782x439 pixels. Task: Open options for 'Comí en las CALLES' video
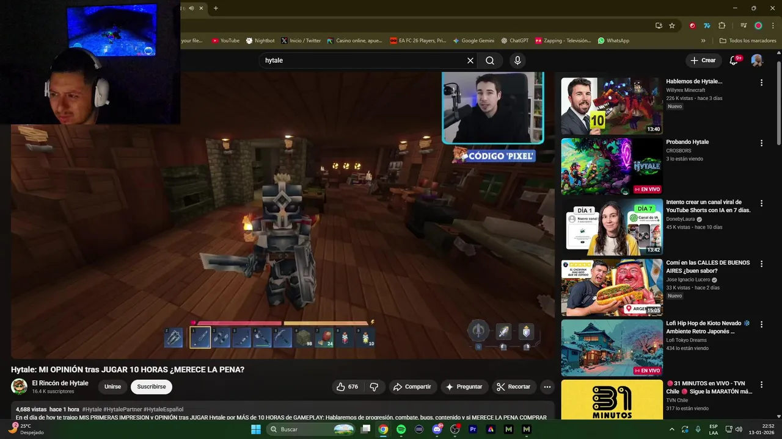tap(761, 264)
